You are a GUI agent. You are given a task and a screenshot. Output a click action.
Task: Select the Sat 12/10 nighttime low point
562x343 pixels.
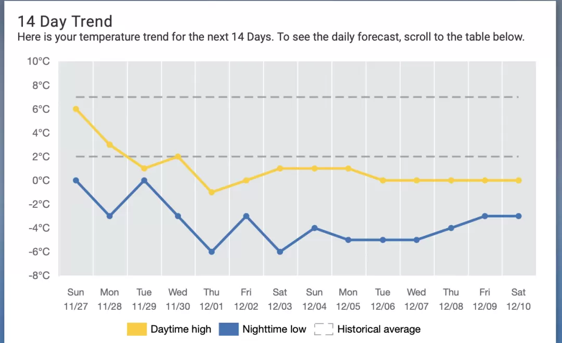tap(519, 216)
